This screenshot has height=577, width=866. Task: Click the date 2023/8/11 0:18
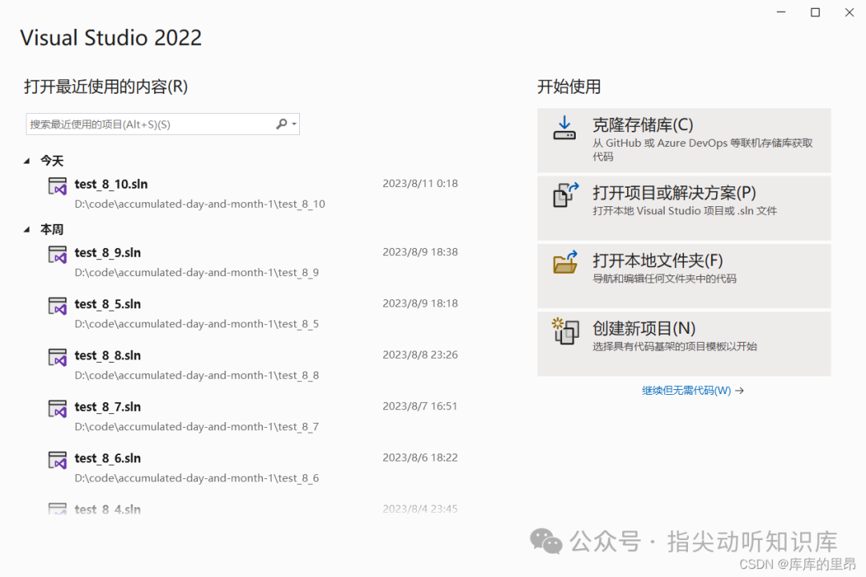pyautogui.click(x=420, y=184)
